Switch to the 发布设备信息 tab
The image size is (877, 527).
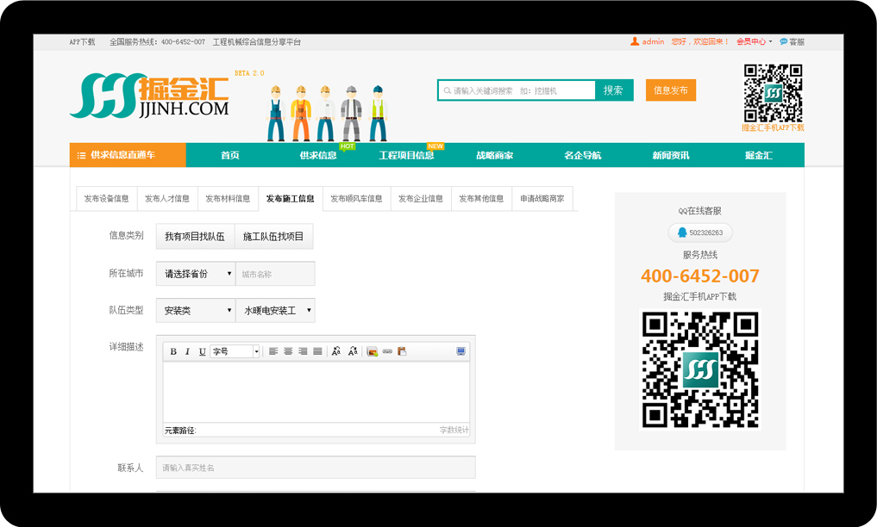click(x=106, y=199)
